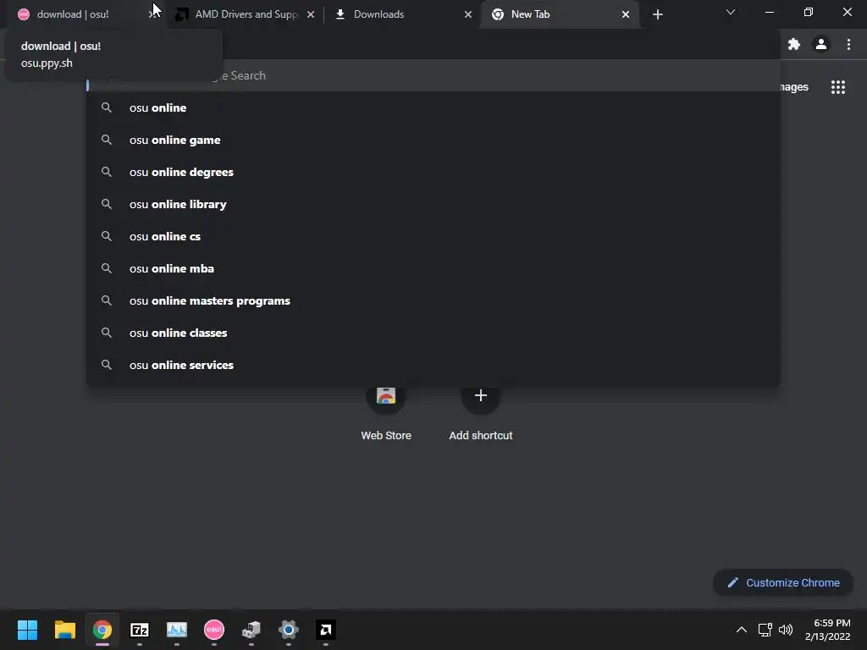Image resolution: width=867 pixels, height=650 pixels.
Task: Open the Settings gear taskbar icon
Action: (289, 630)
